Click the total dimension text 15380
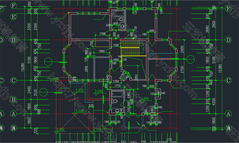 220,68
